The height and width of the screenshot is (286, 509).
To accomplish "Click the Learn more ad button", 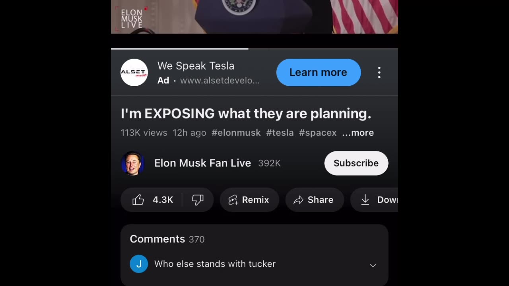I will click(x=319, y=72).
